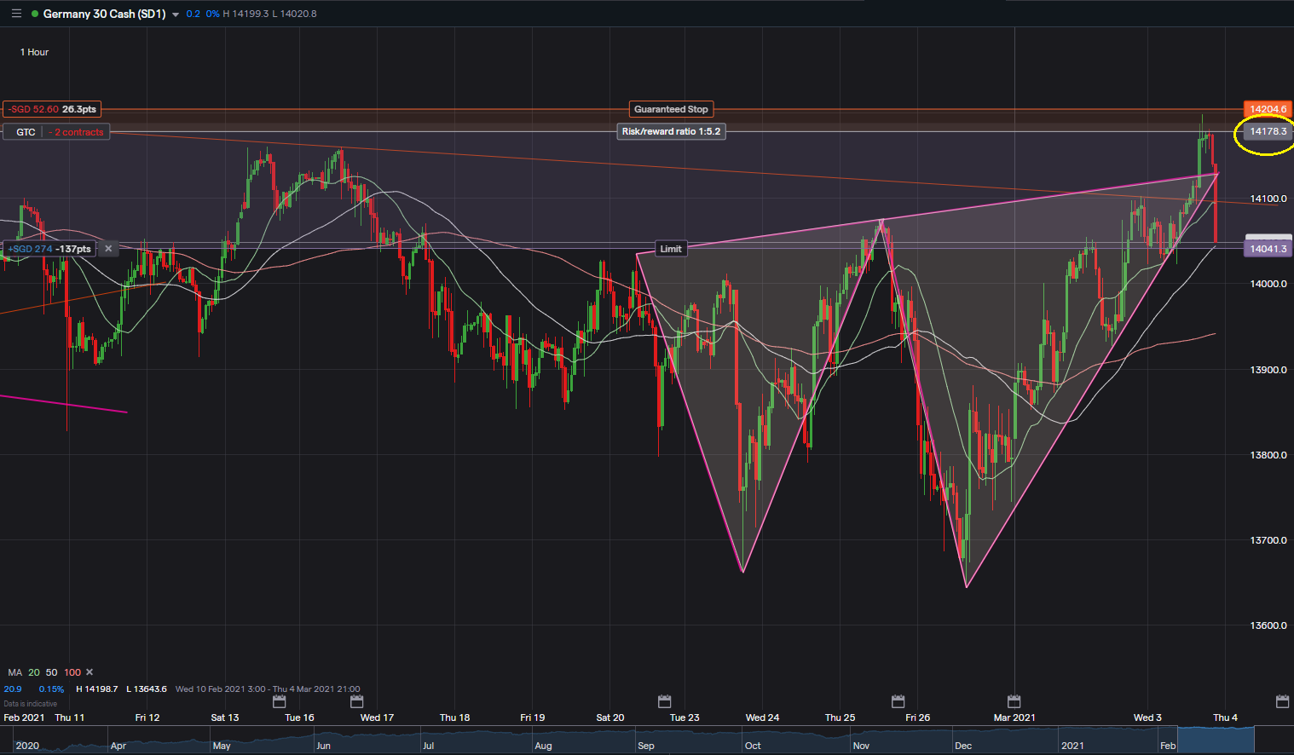Viewport: 1294px width, 755px height.
Task: Remove the MA indicator with its X
Action: coord(90,672)
